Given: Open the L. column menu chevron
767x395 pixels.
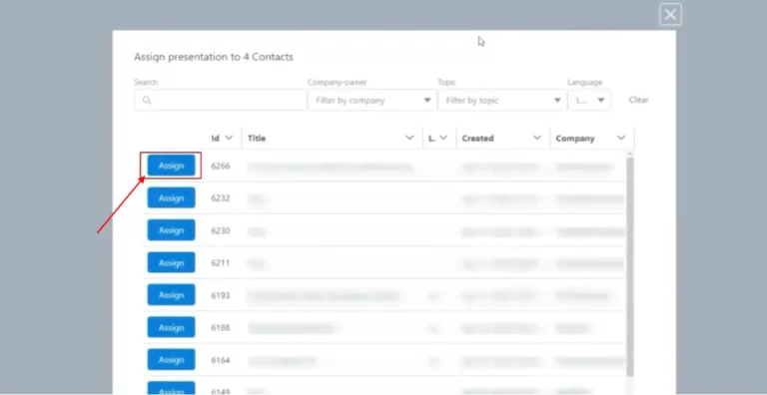Looking at the screenshot, I should pos(443,138).
